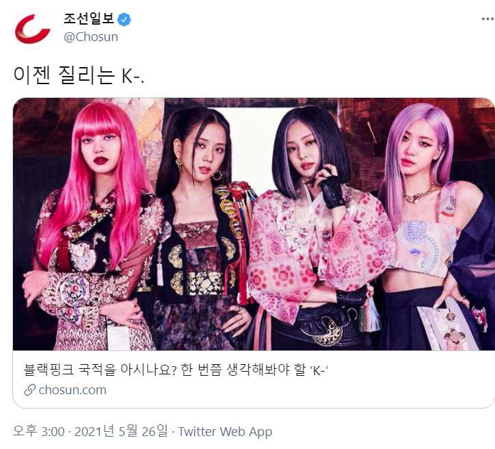
Task: Open the @Chosun handle
Action: tap(91, 37)
